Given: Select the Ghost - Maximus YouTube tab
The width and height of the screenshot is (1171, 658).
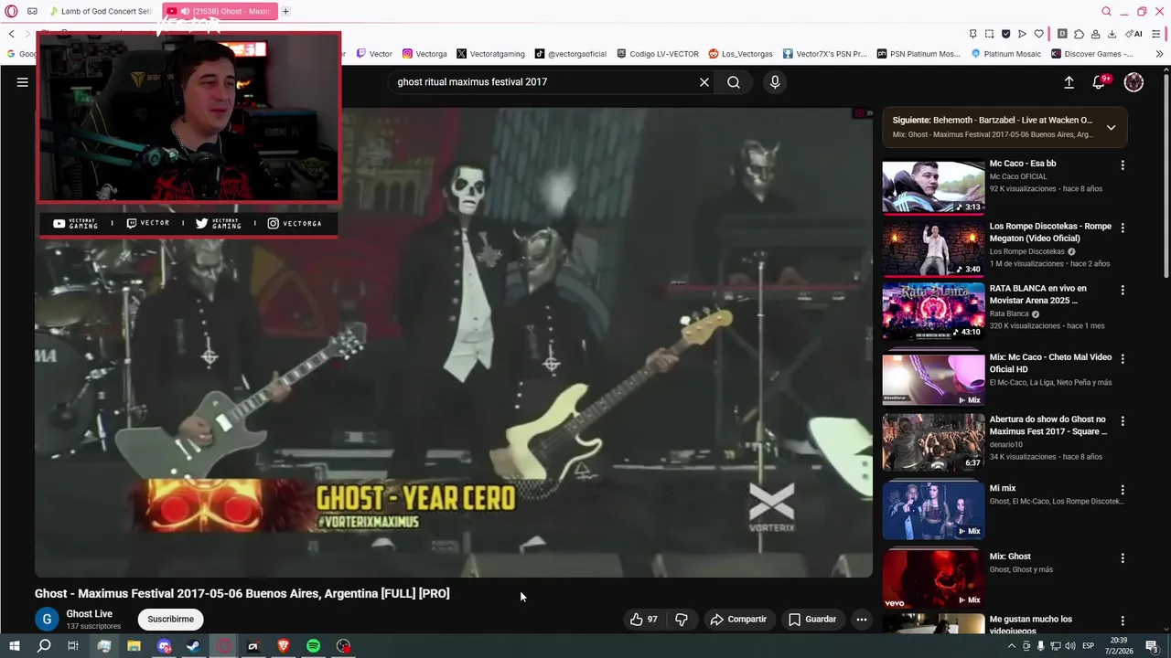Looking at the screenshot, I should pos(220,11).
